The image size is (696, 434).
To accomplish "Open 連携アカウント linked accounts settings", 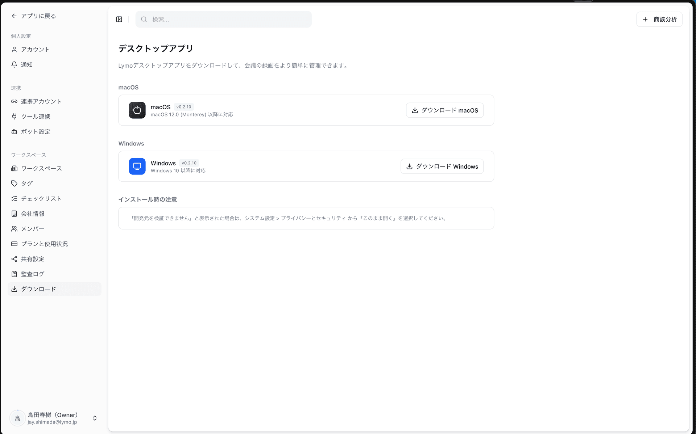I will click(x=41, y=101).
